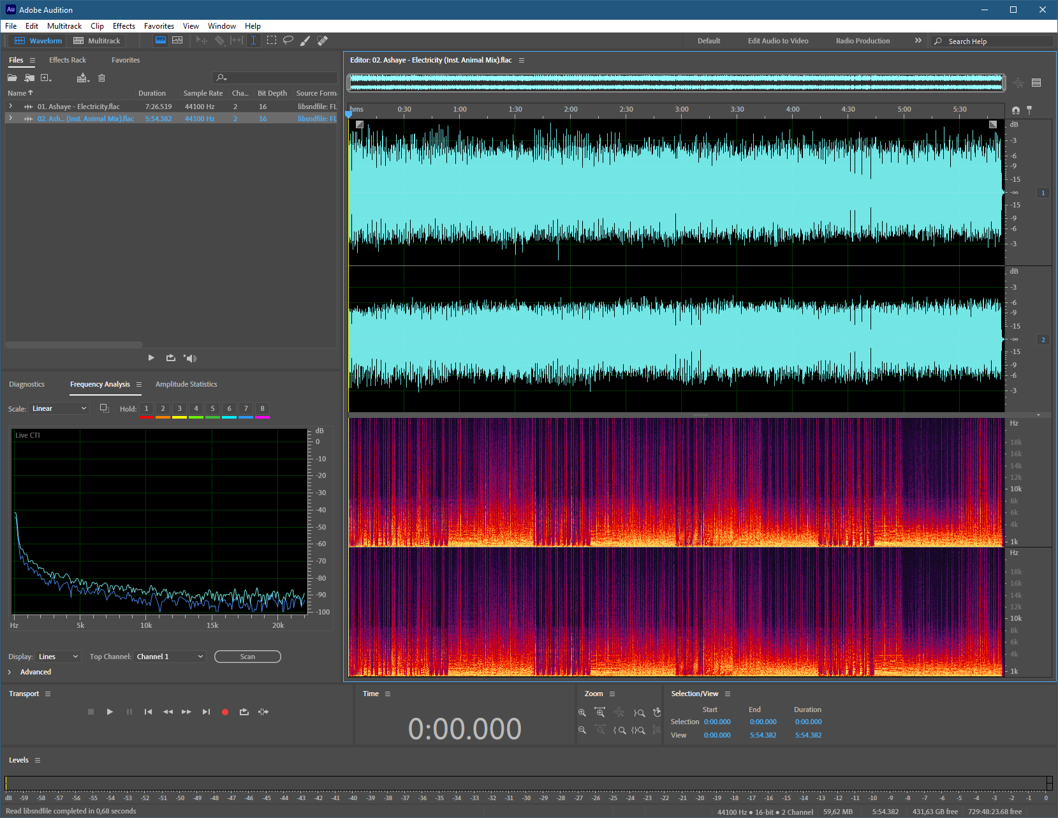Click Zoom Out Amplitude icon

(582, 730)
